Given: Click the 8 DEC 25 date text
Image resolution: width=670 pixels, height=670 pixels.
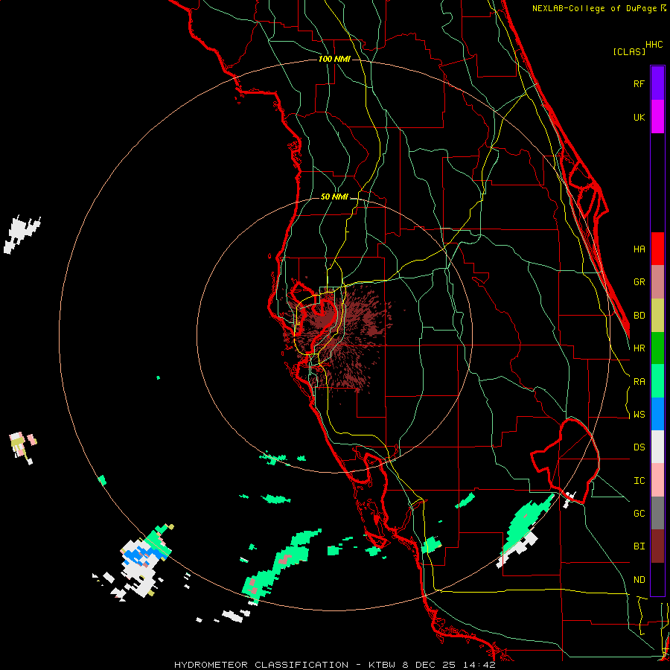Looking at the screenshot, I should click(429, 665).
